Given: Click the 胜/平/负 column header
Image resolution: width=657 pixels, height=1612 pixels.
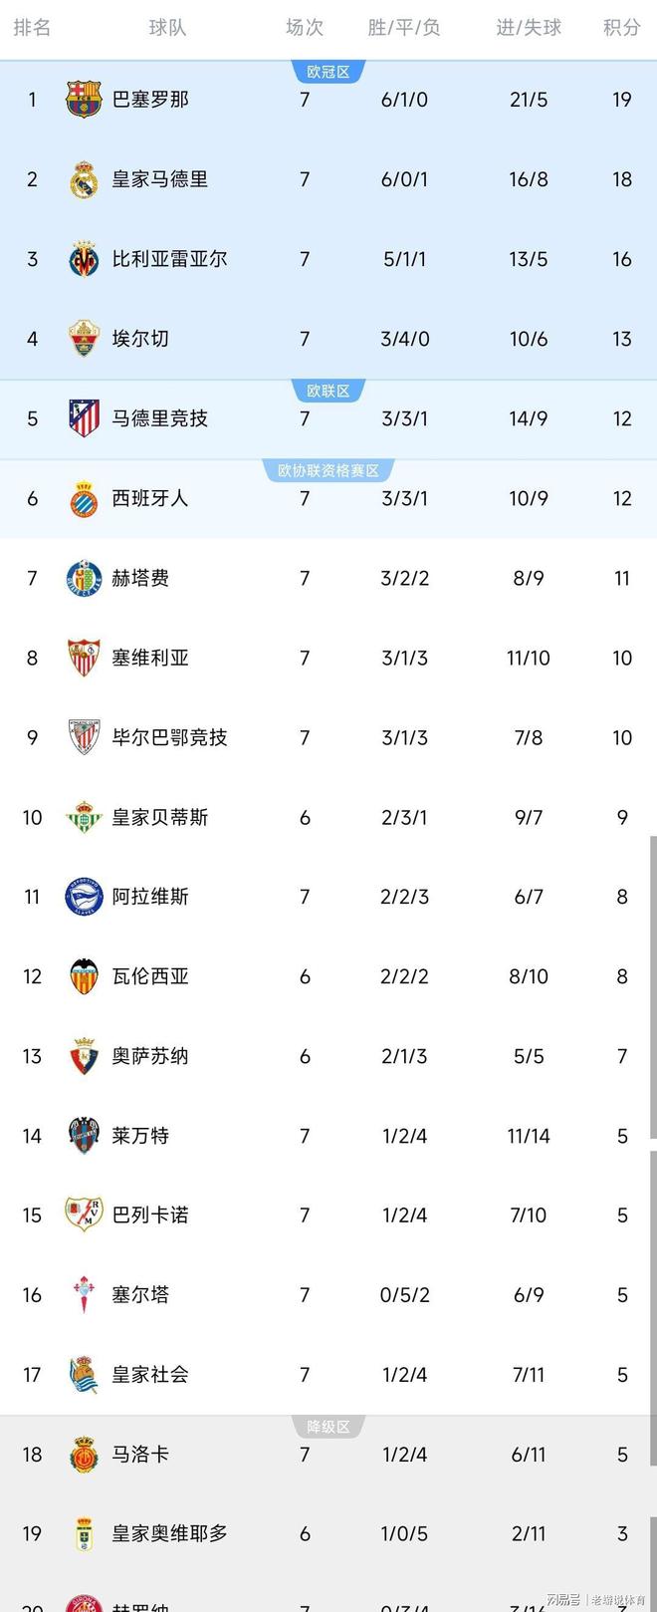Looking at the screenshot, I should click(404, 28).
